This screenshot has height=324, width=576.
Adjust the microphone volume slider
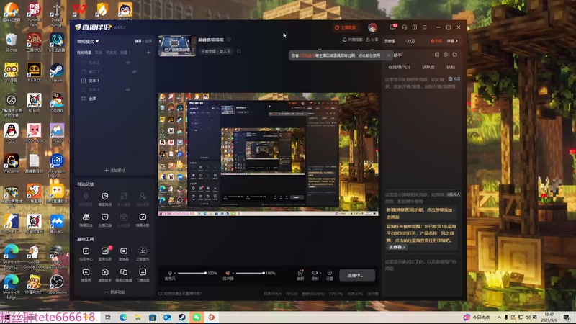coord(192,273)
